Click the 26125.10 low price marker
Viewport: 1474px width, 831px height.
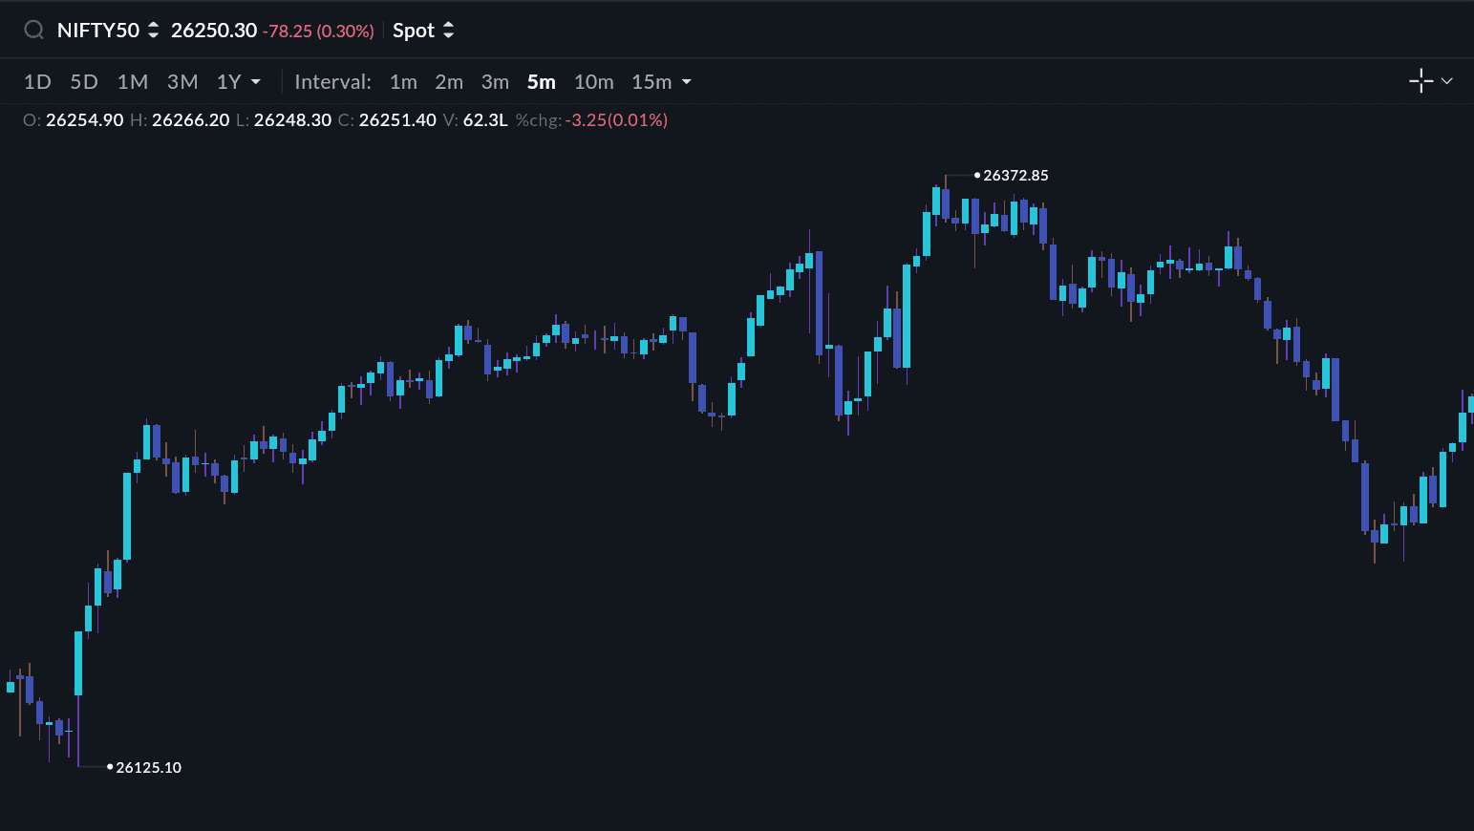coord(147,767)
